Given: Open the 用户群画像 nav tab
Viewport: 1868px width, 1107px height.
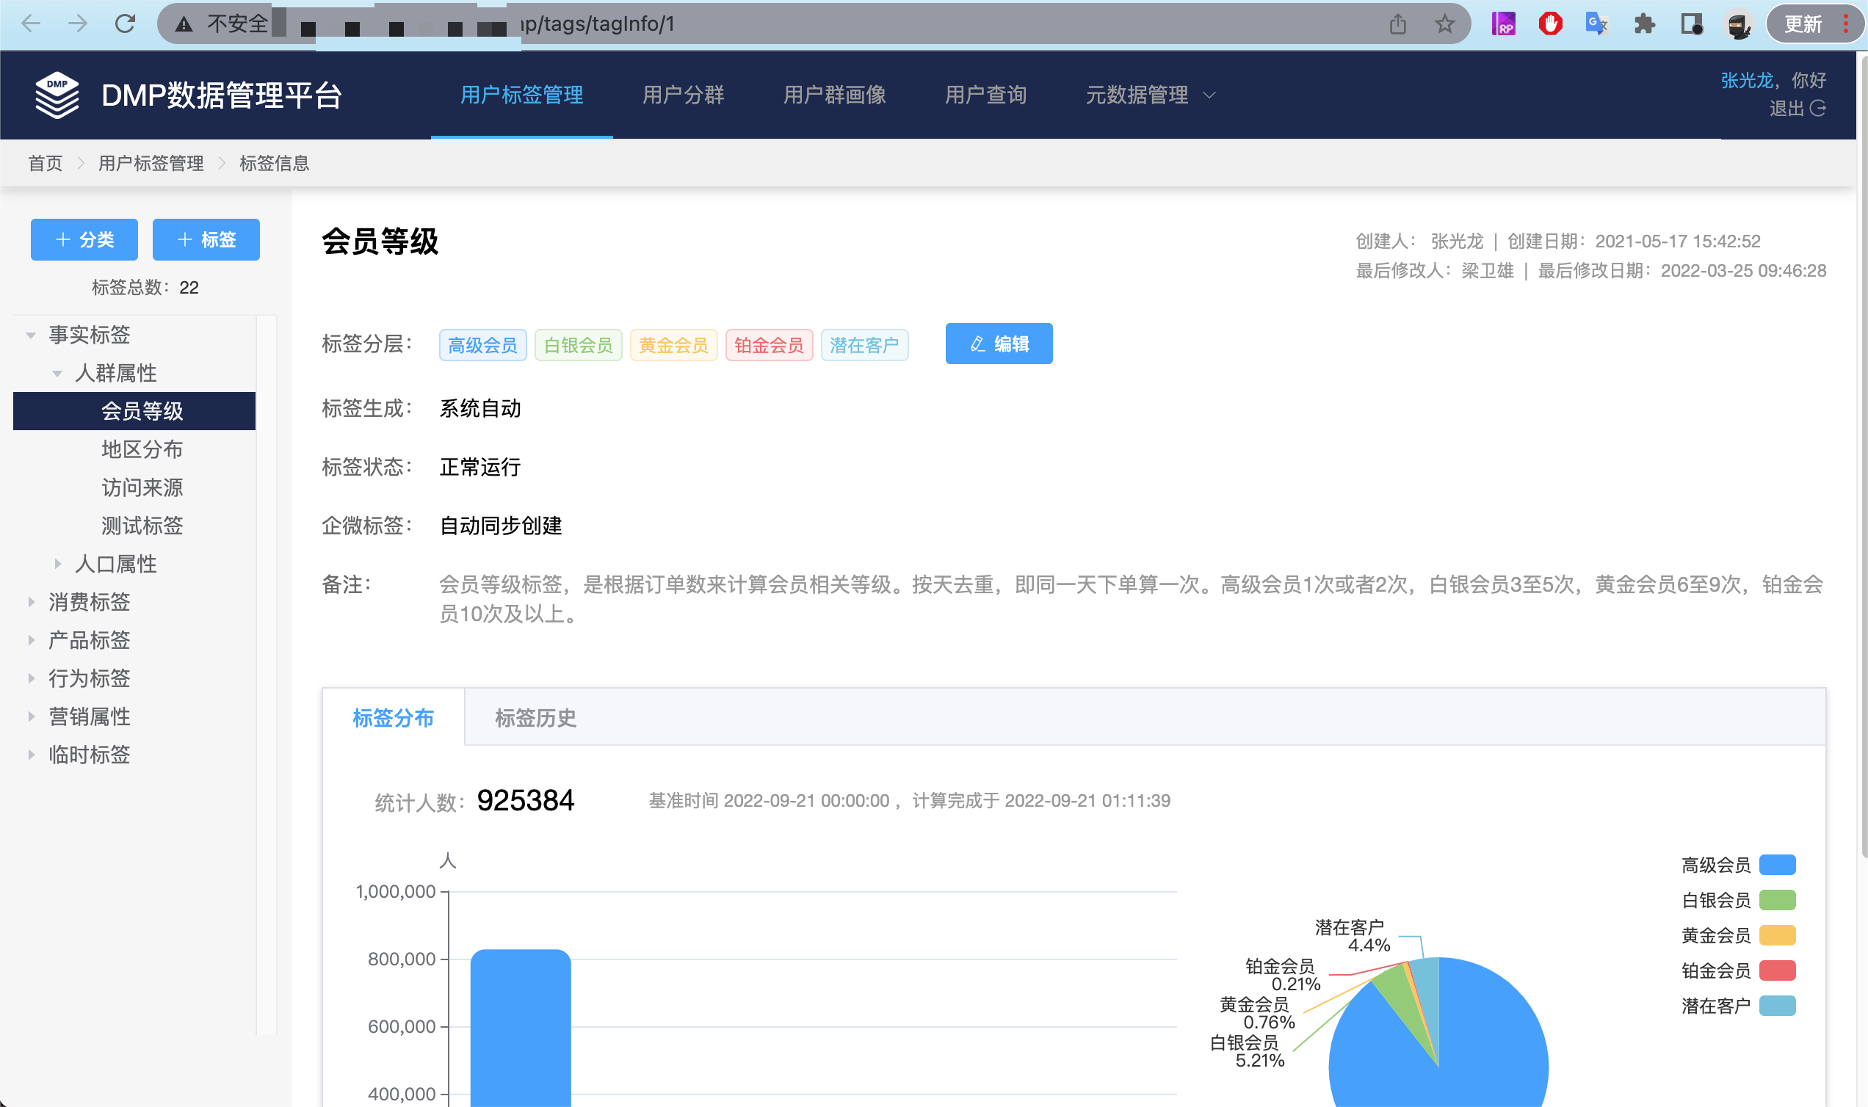Looking at the screenshot, I should pyautogui.click(x=834, y=95).
